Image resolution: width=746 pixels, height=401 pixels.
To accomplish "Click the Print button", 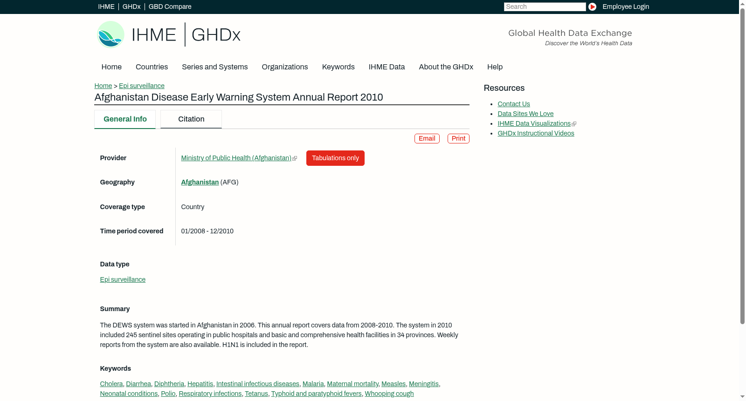I will pos(458,138).
